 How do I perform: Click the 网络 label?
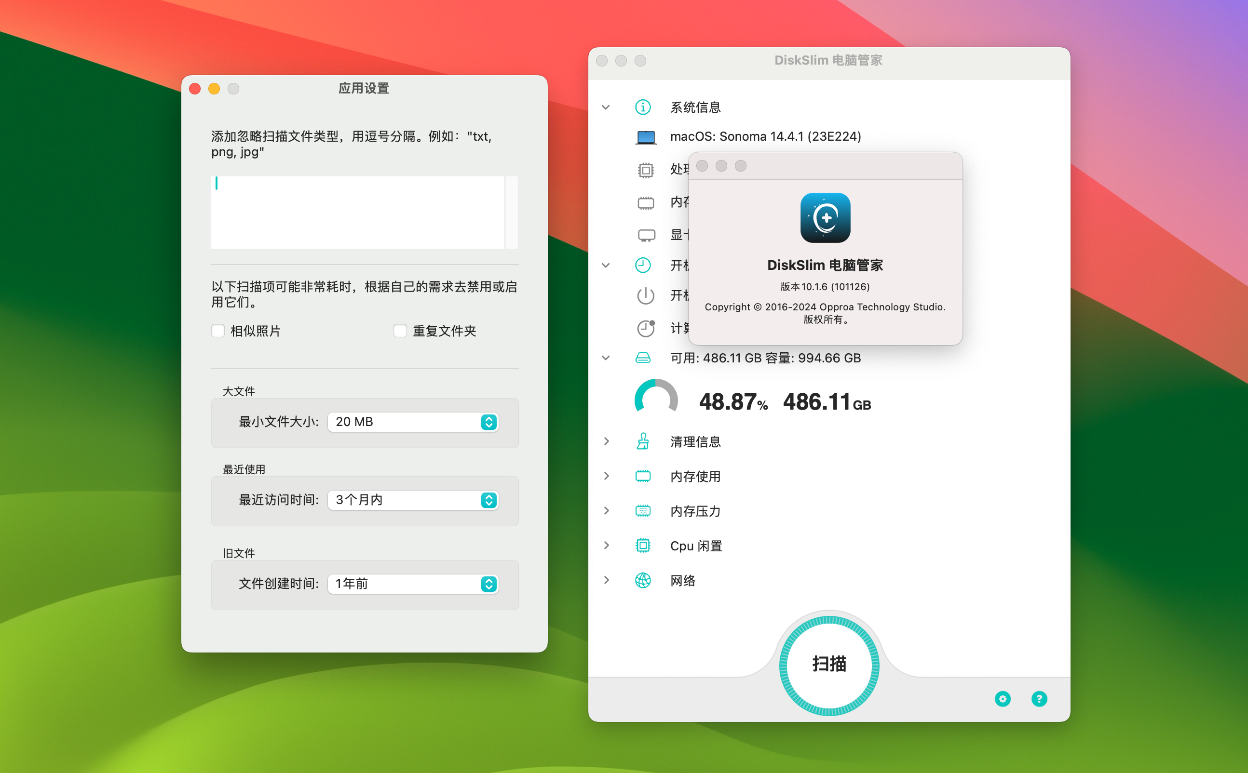tap(683, 581)
